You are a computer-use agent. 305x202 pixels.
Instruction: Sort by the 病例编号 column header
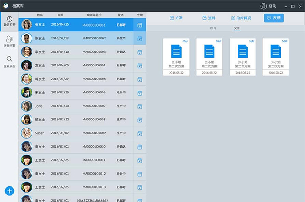[x=94, y=15]
